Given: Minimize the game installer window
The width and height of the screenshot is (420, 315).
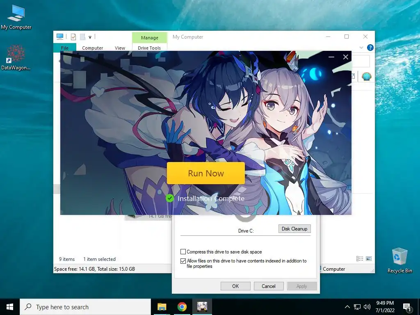Looking at the screenshot, I should (x=331, y=57).
